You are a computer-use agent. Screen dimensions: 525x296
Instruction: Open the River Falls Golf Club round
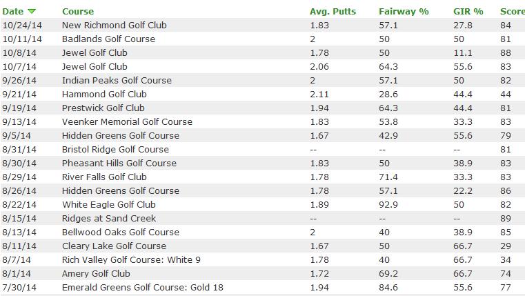[x=104, y=177]
